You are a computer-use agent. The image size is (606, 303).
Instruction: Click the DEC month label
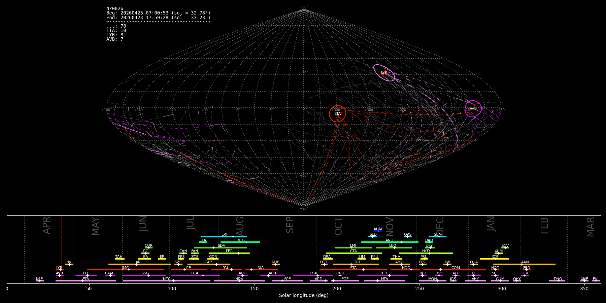440,226
